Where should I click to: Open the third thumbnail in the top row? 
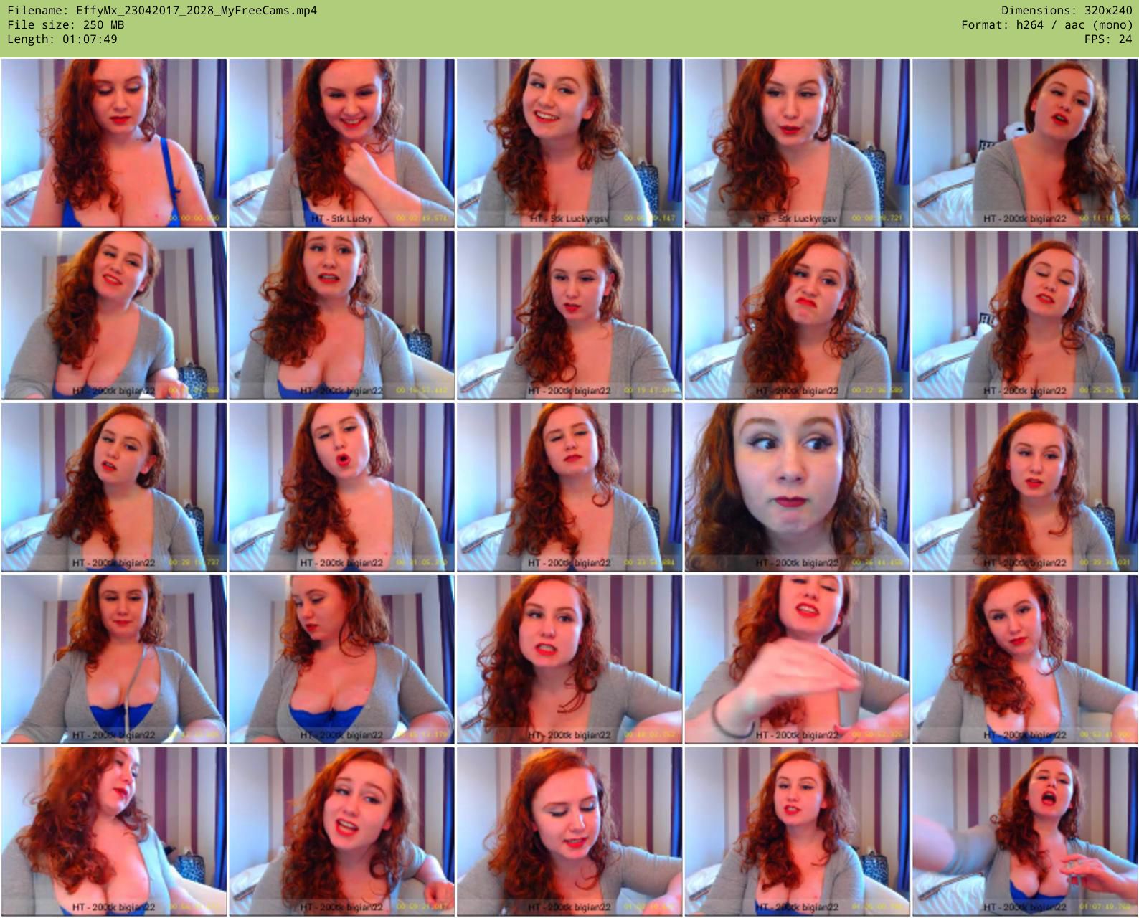point(569,143)
